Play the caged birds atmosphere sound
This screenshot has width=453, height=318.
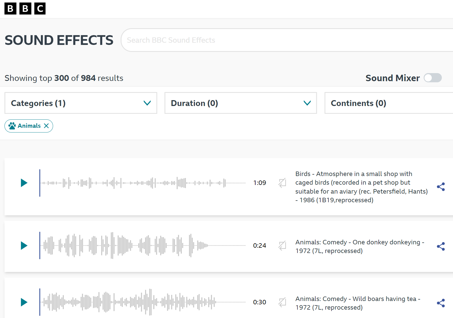[x=24, y=183]
